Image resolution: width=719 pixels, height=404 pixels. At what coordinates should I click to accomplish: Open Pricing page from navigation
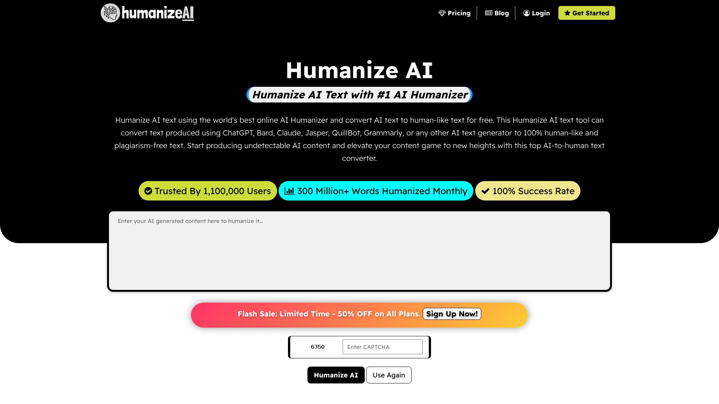pyautogui.click(x=454, y=13)
